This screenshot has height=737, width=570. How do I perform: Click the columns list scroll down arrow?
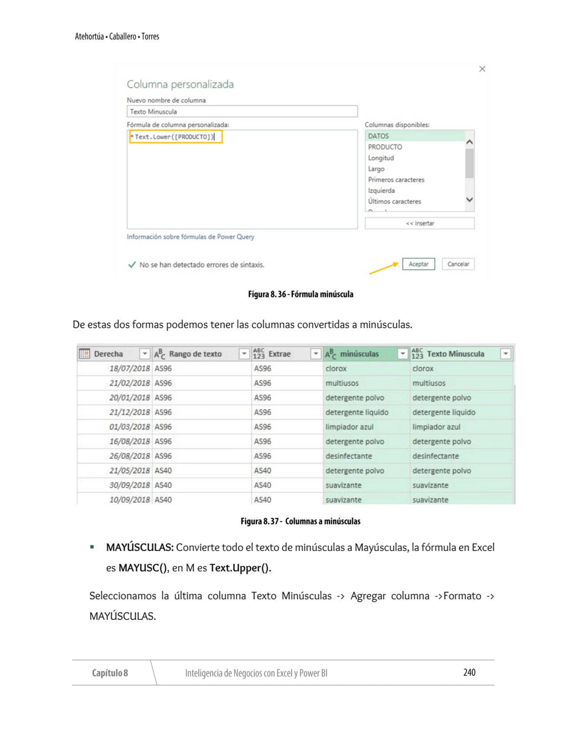469,200
